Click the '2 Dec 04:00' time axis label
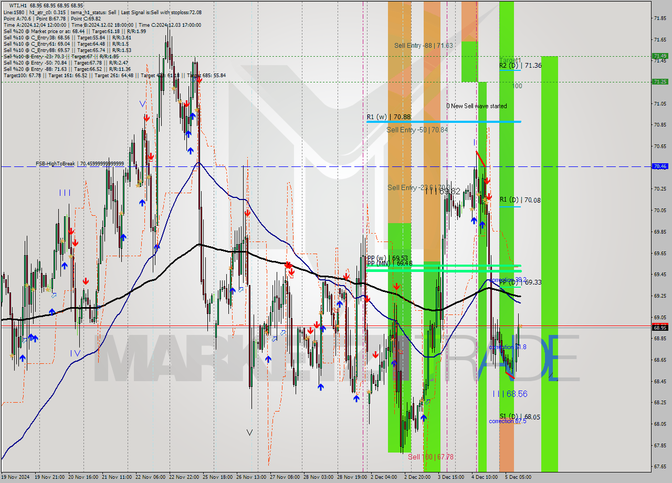The height and width of the screenshot is (483, 672). pyautogui.click(x=384, y=477)
